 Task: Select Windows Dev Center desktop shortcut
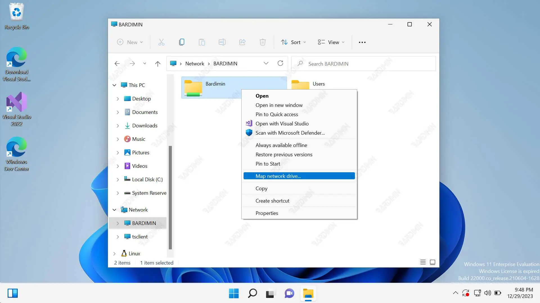click(x=17, y=154)
